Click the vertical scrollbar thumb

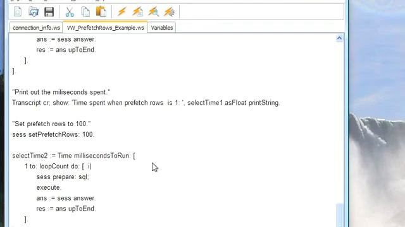tap(339, 215)
